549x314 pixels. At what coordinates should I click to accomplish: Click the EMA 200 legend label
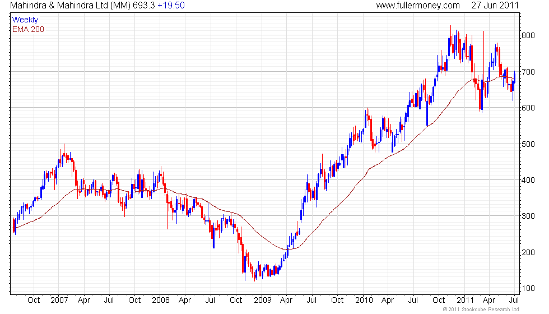[x=28, y=29]
